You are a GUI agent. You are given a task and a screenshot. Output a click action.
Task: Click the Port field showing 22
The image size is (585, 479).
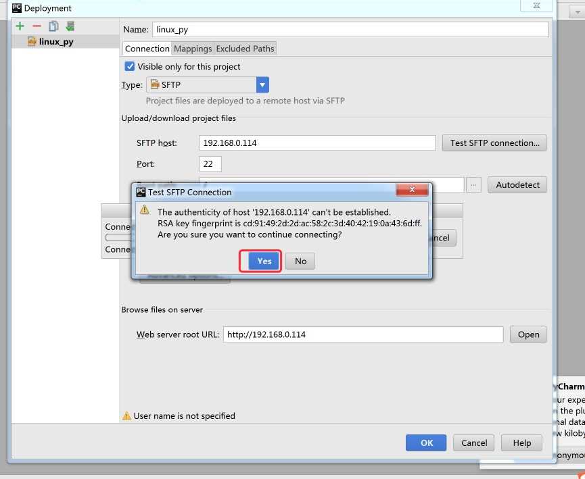tap(210, 164)
